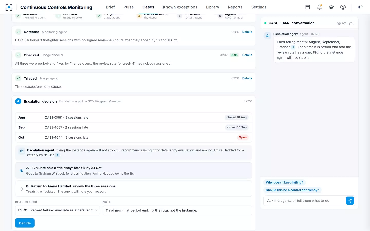Screen dimensions: 370x231
Task: Click the 'CASE-1044 · 3 sessions late' row
Action: (x=134, y=137)
